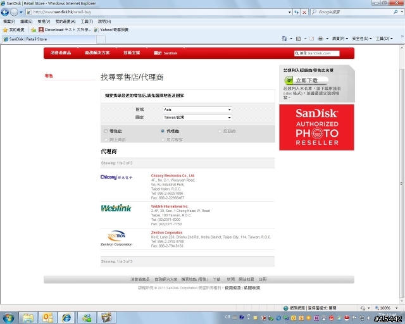This screenshot has width=405, height=324.
Task: Open the 說明(H) menu
Action: [104, 22]
